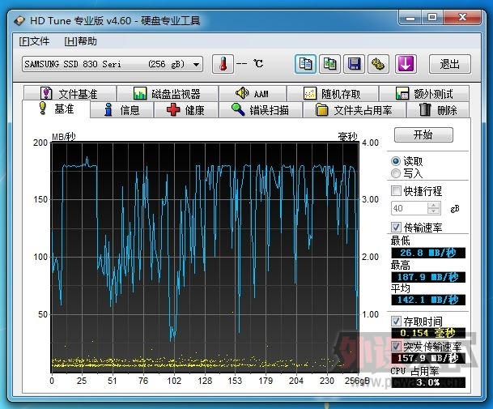
Task: Click the temperature thermometer icon
Action: pos(223,64)
